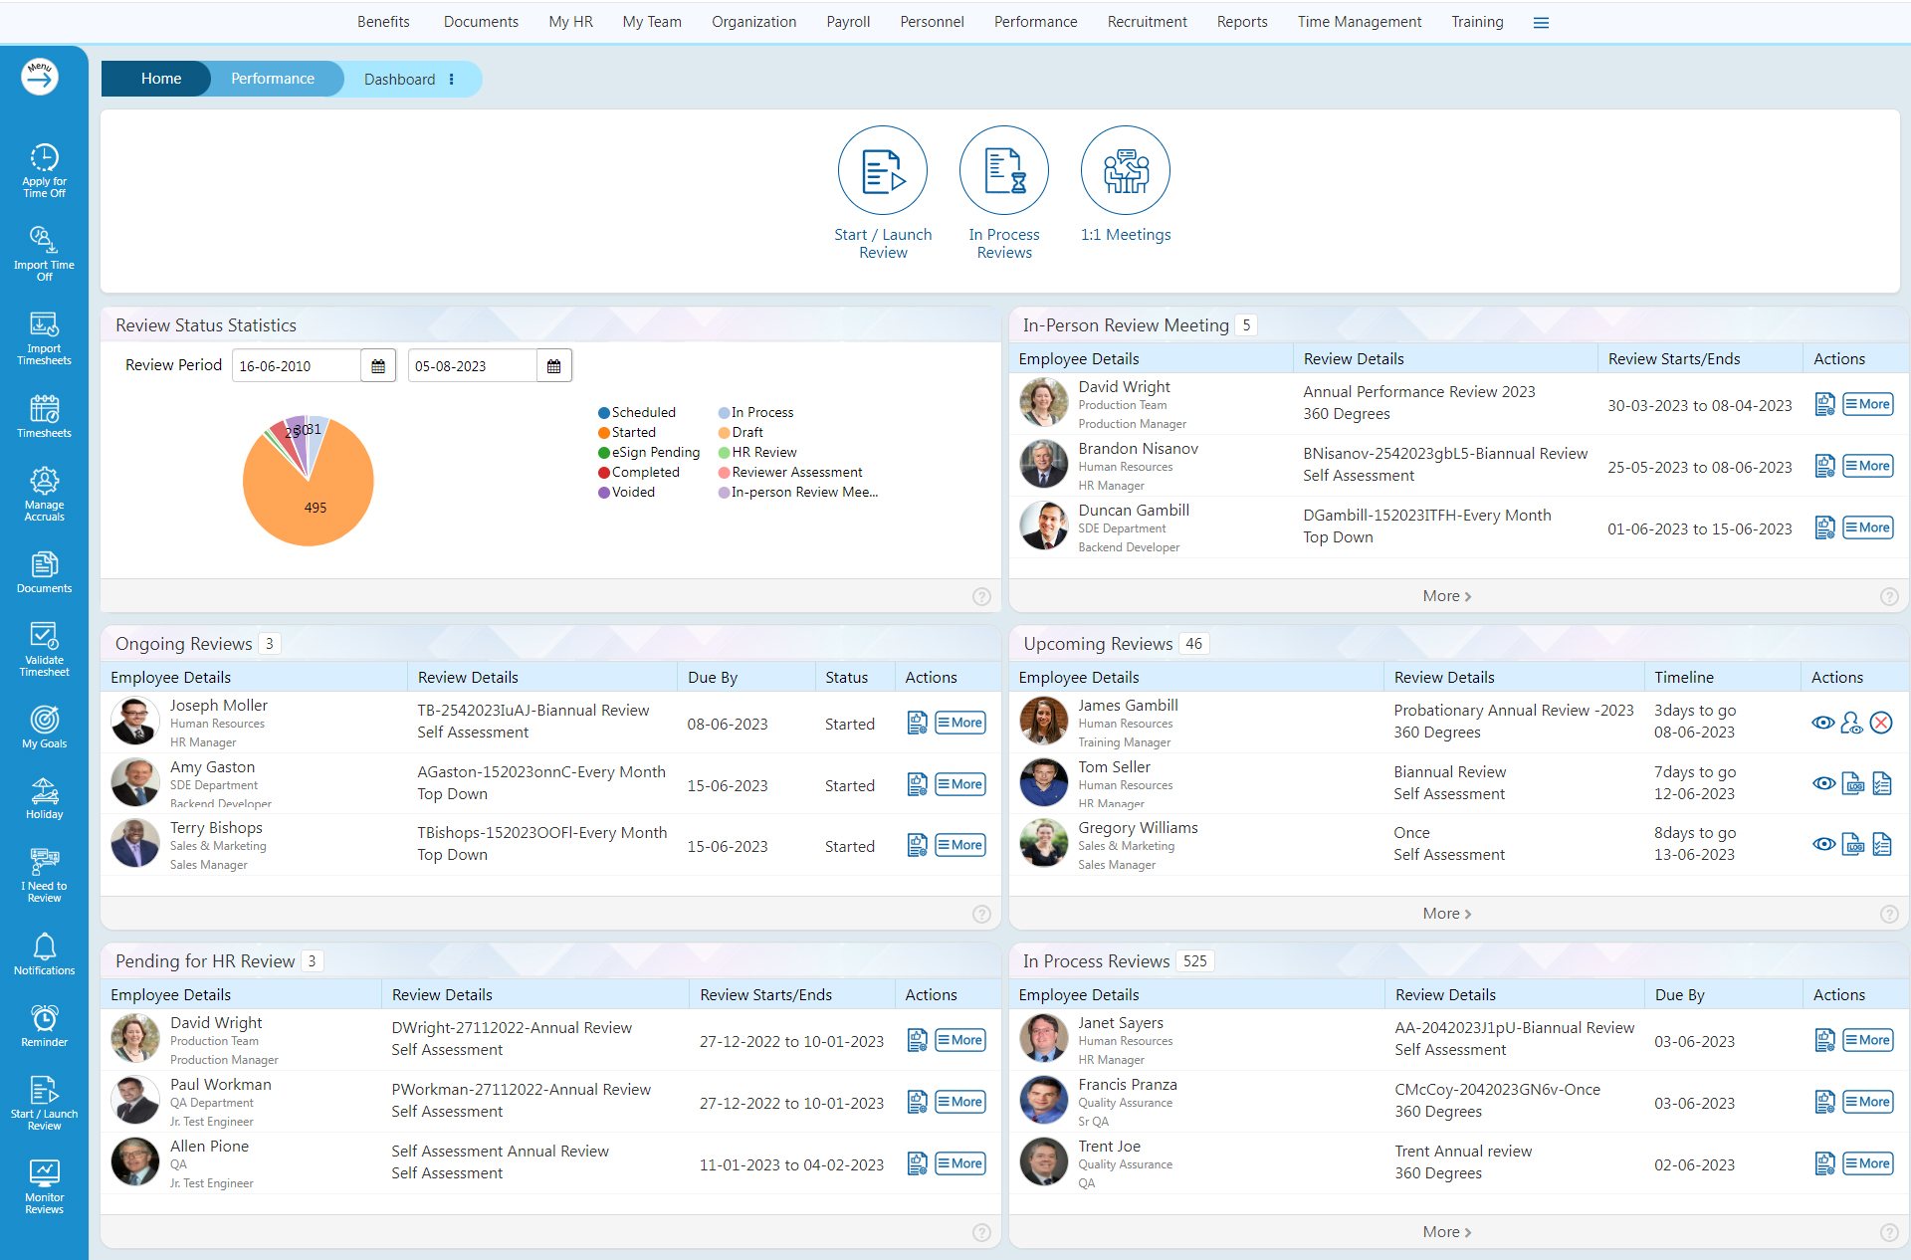Click the eye icon for Tom Seller's review
1911x1260 pixels.
1822,783
